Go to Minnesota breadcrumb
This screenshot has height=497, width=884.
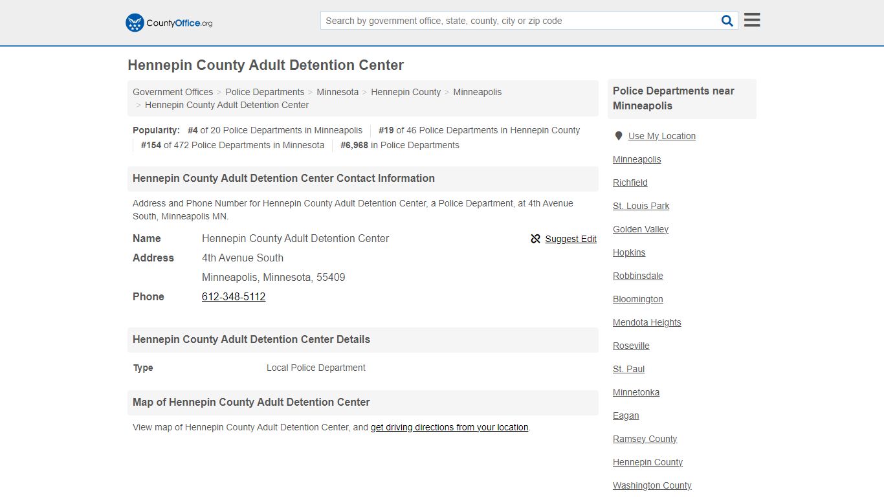337,92
